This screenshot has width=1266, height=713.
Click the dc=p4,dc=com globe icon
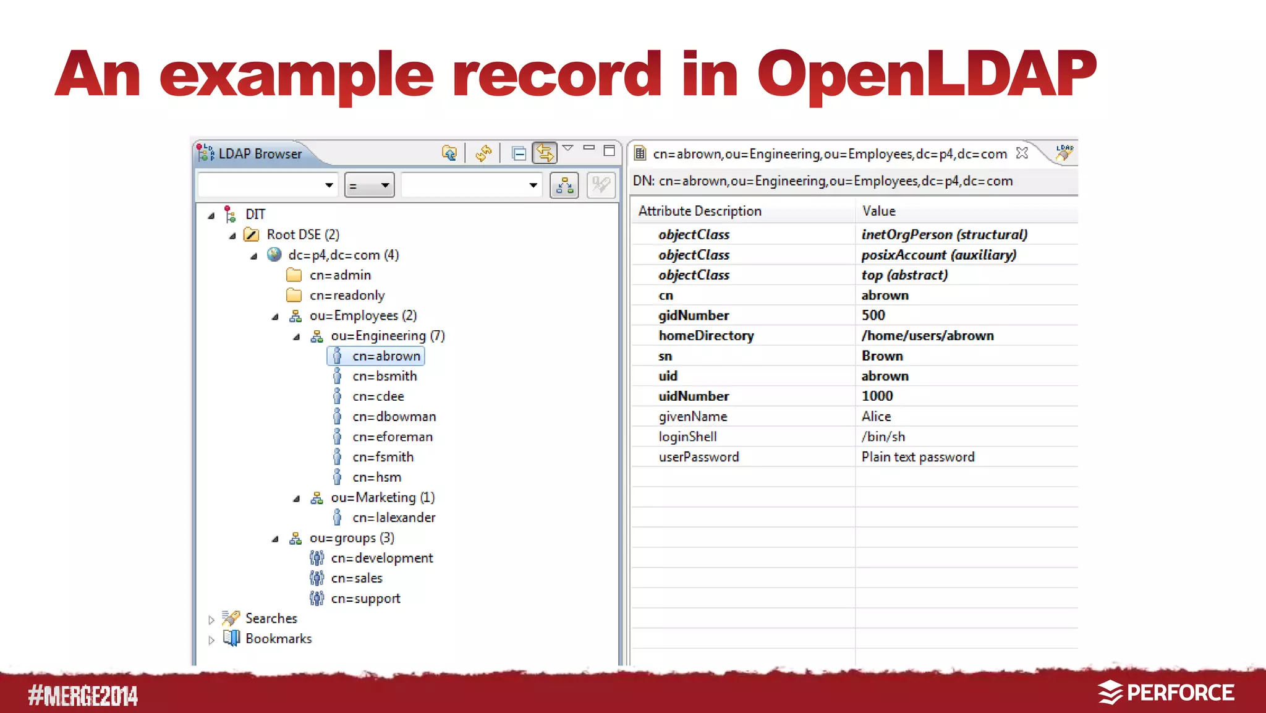pos(274,255)
